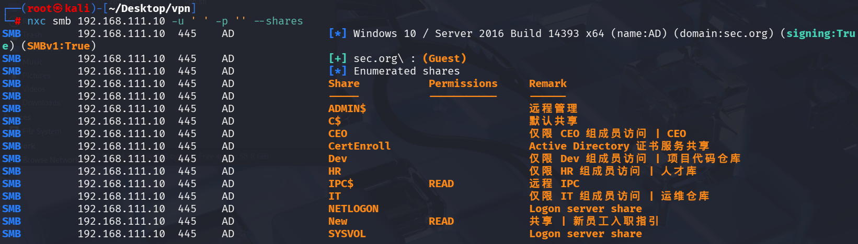
Task: Select the ADMIN$ share name
Action: [x=347, y=108]
